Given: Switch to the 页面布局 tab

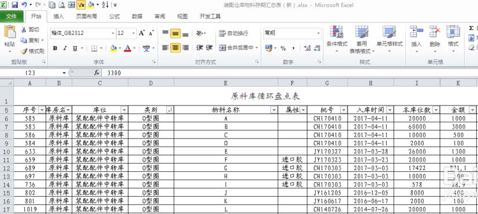Looking at the screenshot, I should pos(87,16).
